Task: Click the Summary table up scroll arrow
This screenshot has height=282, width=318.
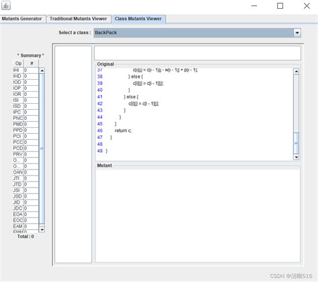Action: point(42,70)
